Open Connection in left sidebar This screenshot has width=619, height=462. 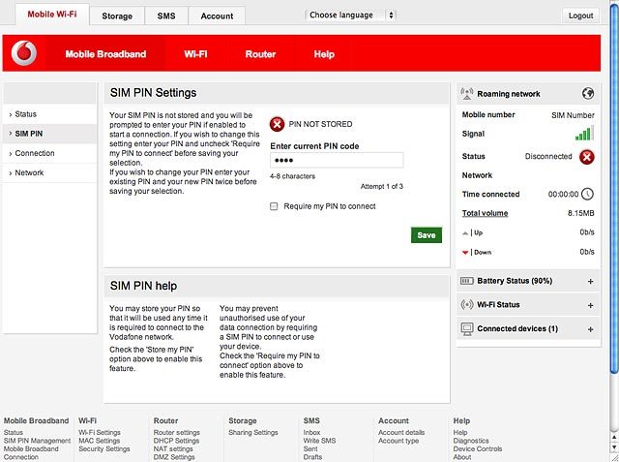tap(49, 153)
